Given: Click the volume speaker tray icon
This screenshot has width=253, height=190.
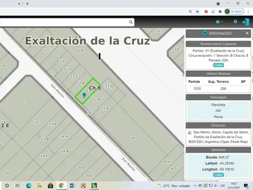Looking at the screenshot, I should (x=216, y=186).
